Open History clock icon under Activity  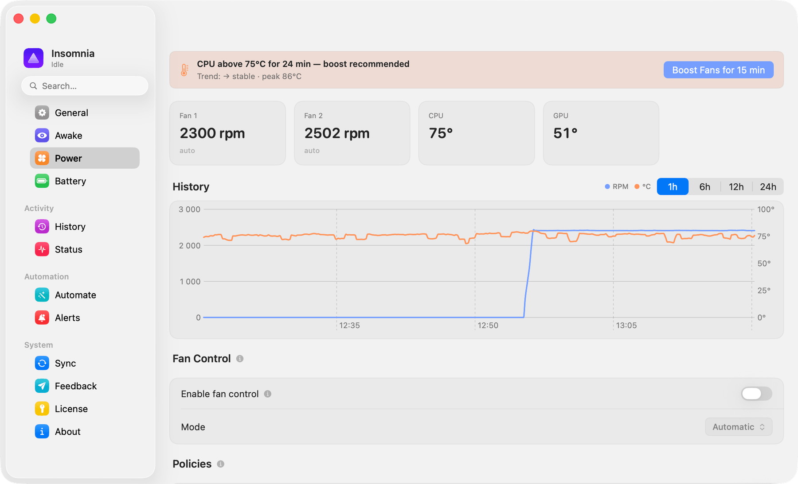pos(42,227)
